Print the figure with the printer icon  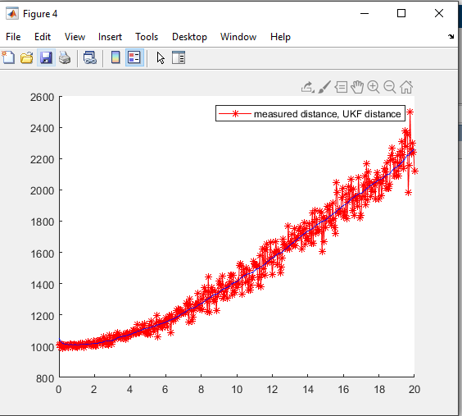tap(65, 57)
